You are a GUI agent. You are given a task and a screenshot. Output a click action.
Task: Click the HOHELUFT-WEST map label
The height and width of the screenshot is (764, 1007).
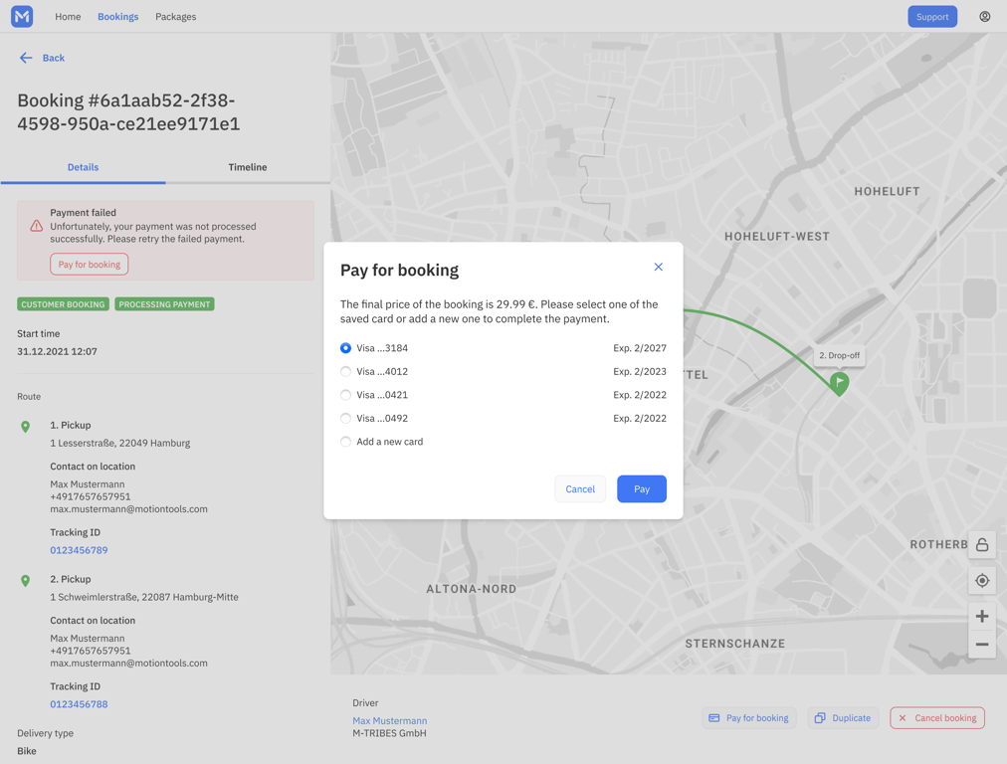tap(777, 236)
